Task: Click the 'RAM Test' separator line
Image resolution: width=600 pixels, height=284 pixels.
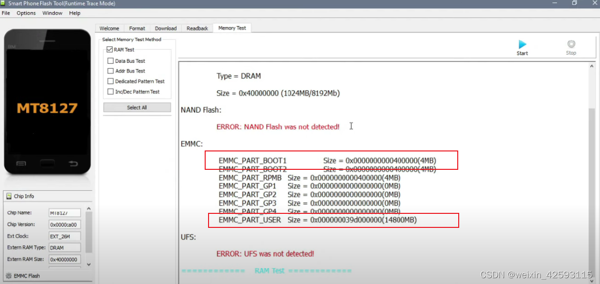Action: click(266, 270)
